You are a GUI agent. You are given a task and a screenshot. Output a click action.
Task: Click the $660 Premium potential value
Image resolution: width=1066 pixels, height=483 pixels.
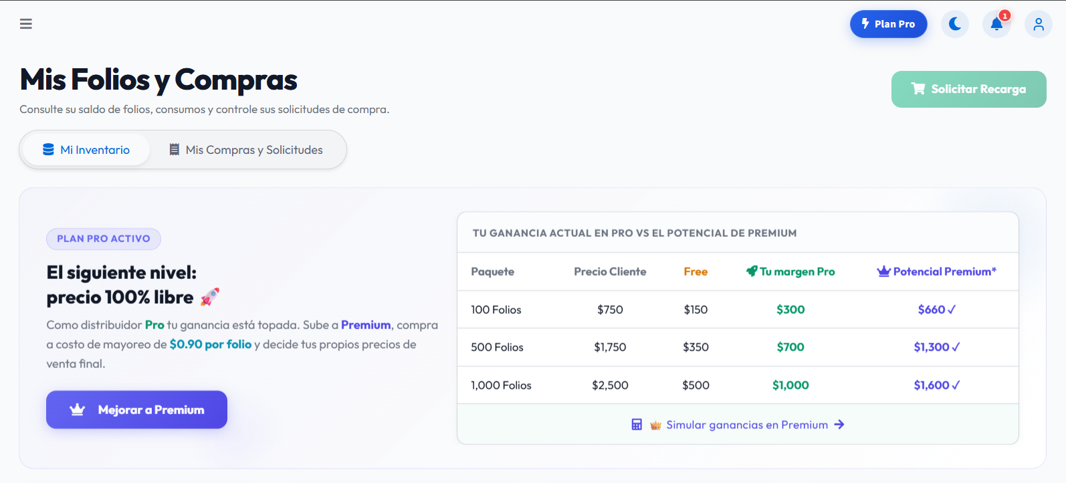pyautogui.click(x=936, y=310)
